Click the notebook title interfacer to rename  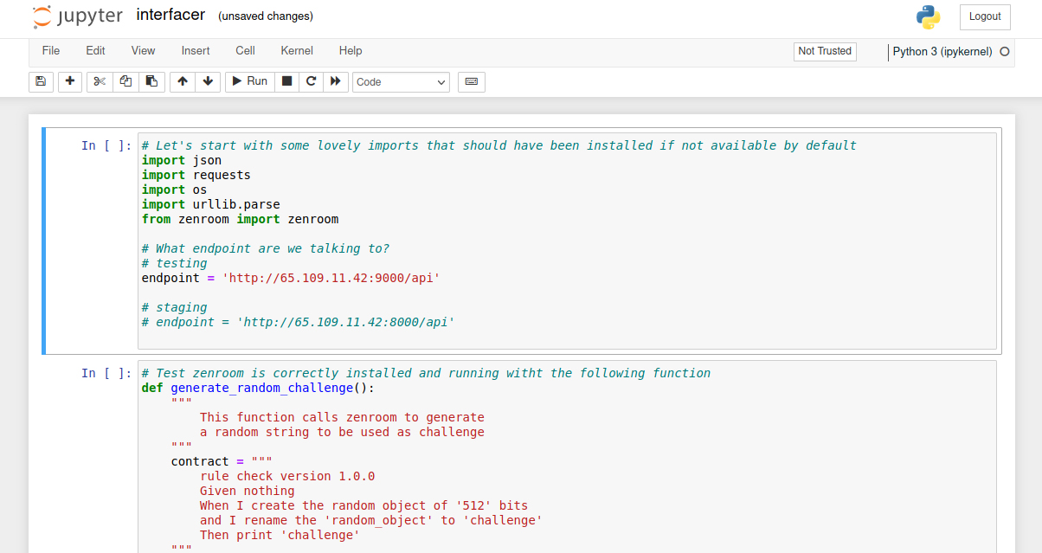(170, 16)
